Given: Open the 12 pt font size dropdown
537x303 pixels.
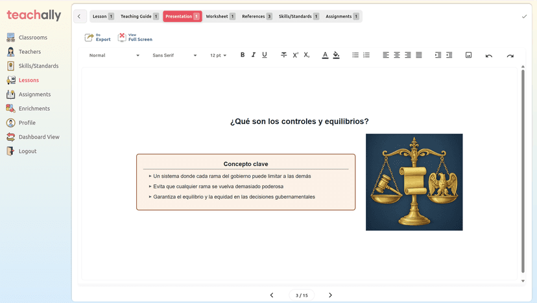Looking at the screenshot, I should pos(218,55).
